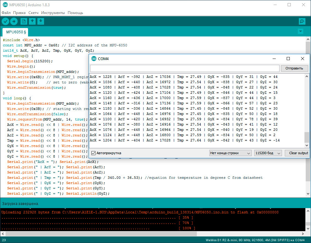
Task: Open the Инструменты menu
Action: [x=53, y=13]
